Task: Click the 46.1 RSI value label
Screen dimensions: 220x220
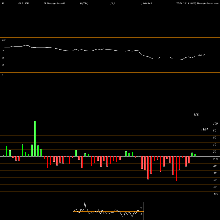Action: pyautogui.click(x=201, y=55)
